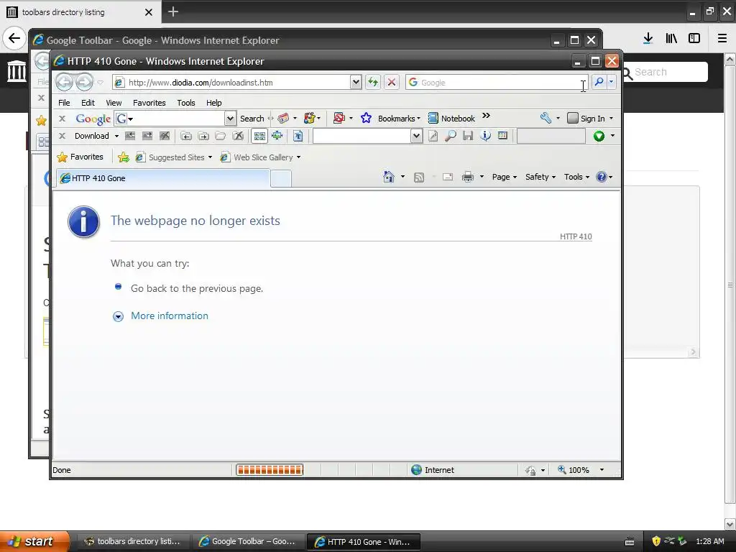This screenshot has height=552, width=736.
Task: Click the blue info icon on Download toolbar
Action: 485,136
